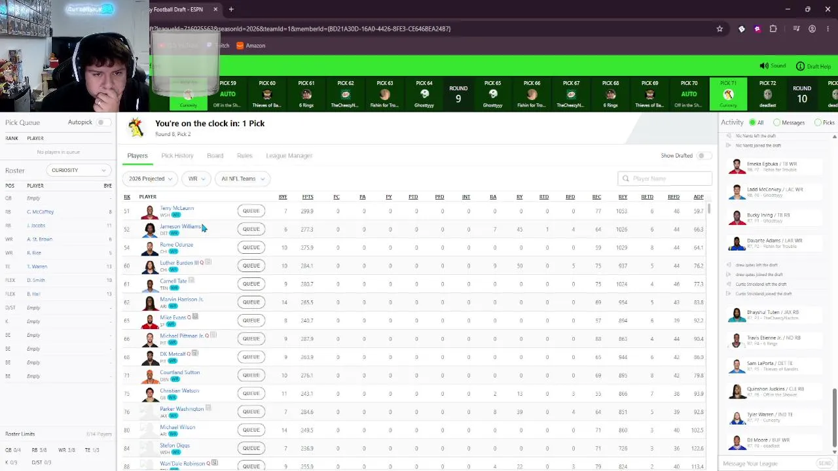This screenshot has height=471, width=838.
Task: Open news note icon beside Parker Washington
Action: click(x=208, y=408)
